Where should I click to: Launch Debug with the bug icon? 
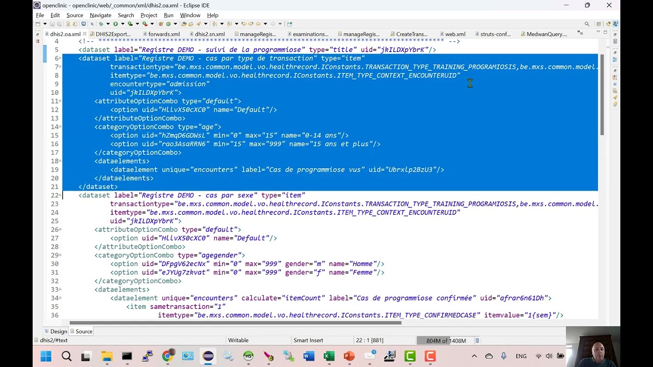[101, 23]
